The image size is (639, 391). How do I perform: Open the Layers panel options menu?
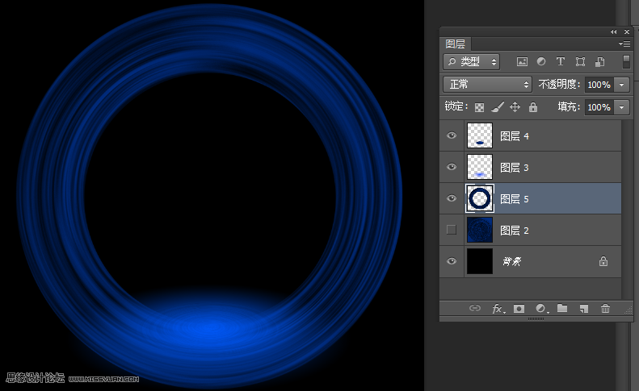click(624, 44)
